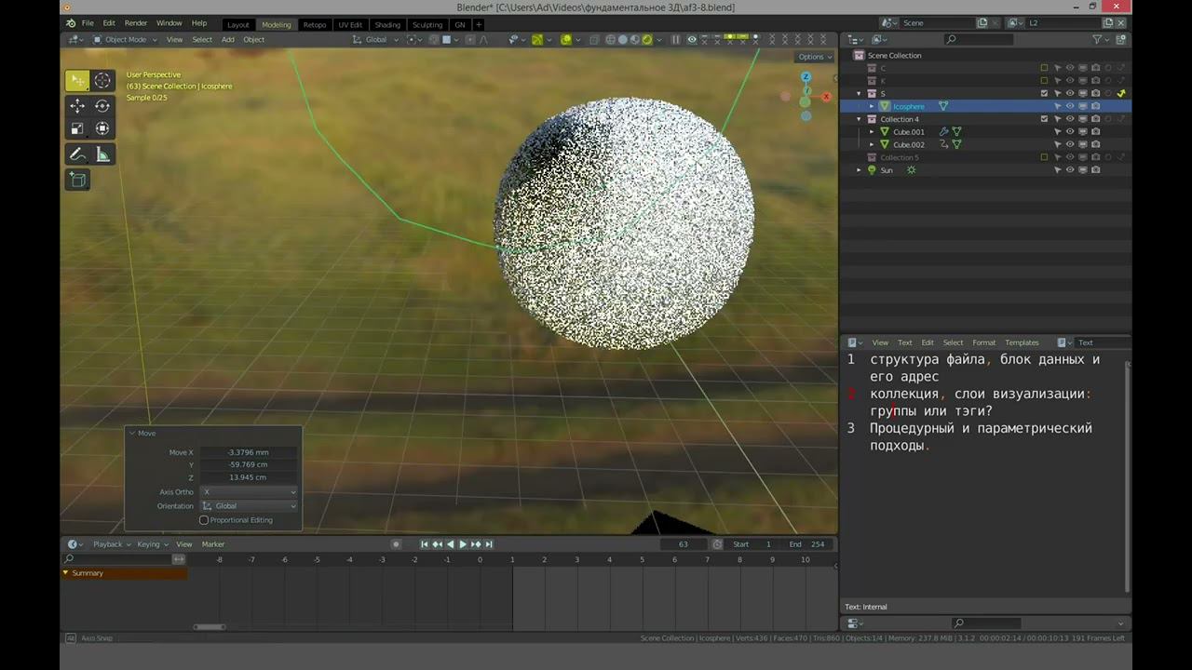Screen dimensions: 1192x670
Task: Switch to solid shading
Action: click(623, 39)
